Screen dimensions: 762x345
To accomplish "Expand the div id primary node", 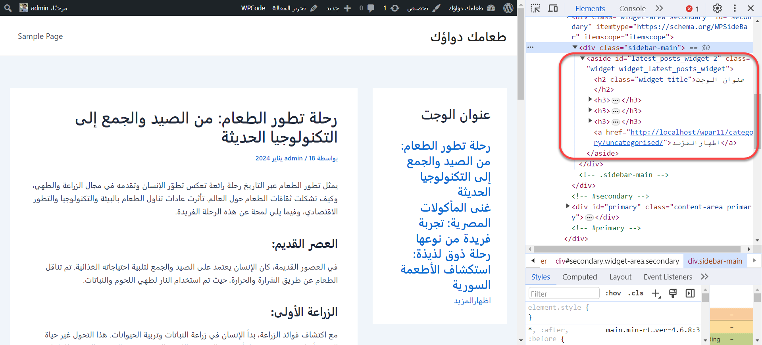I will point(568,206).
